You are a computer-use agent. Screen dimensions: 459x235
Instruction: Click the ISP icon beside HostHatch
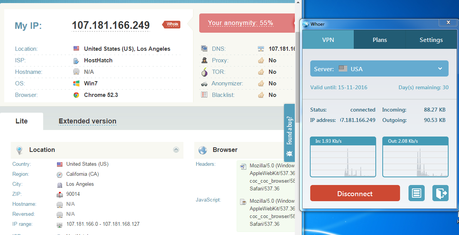[x=76, y=60]
